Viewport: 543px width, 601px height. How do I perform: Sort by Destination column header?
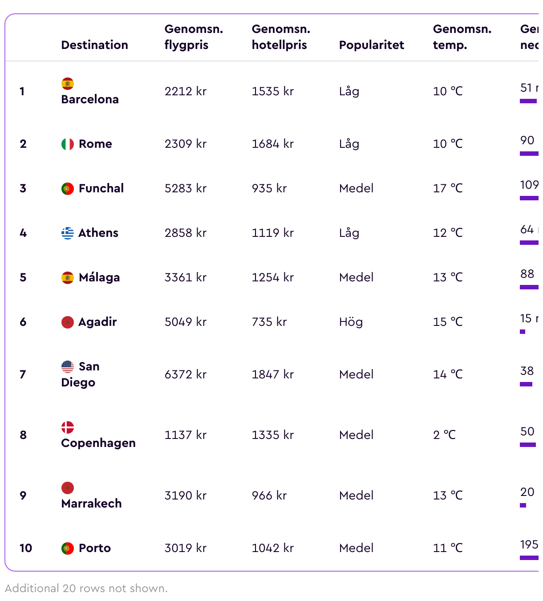(x=95, y=45)
